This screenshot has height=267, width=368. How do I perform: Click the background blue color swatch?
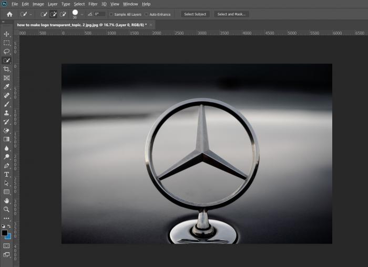(x=9, y=237)
